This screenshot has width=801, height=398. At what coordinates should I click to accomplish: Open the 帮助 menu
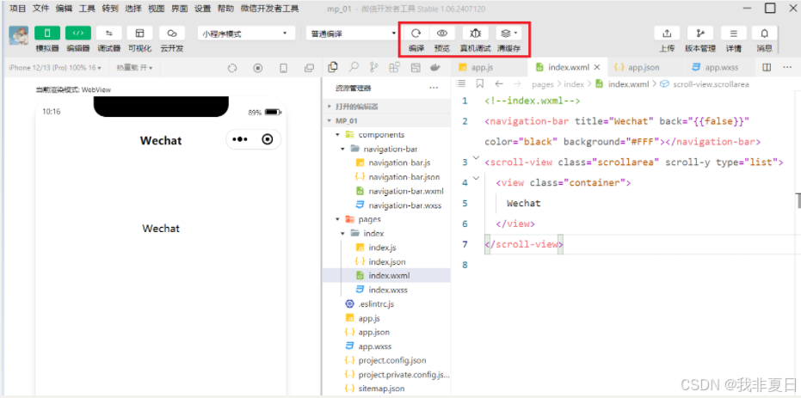[225, 9]
